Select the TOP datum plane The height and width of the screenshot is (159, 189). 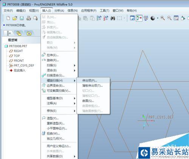click(x=15, y=56)
